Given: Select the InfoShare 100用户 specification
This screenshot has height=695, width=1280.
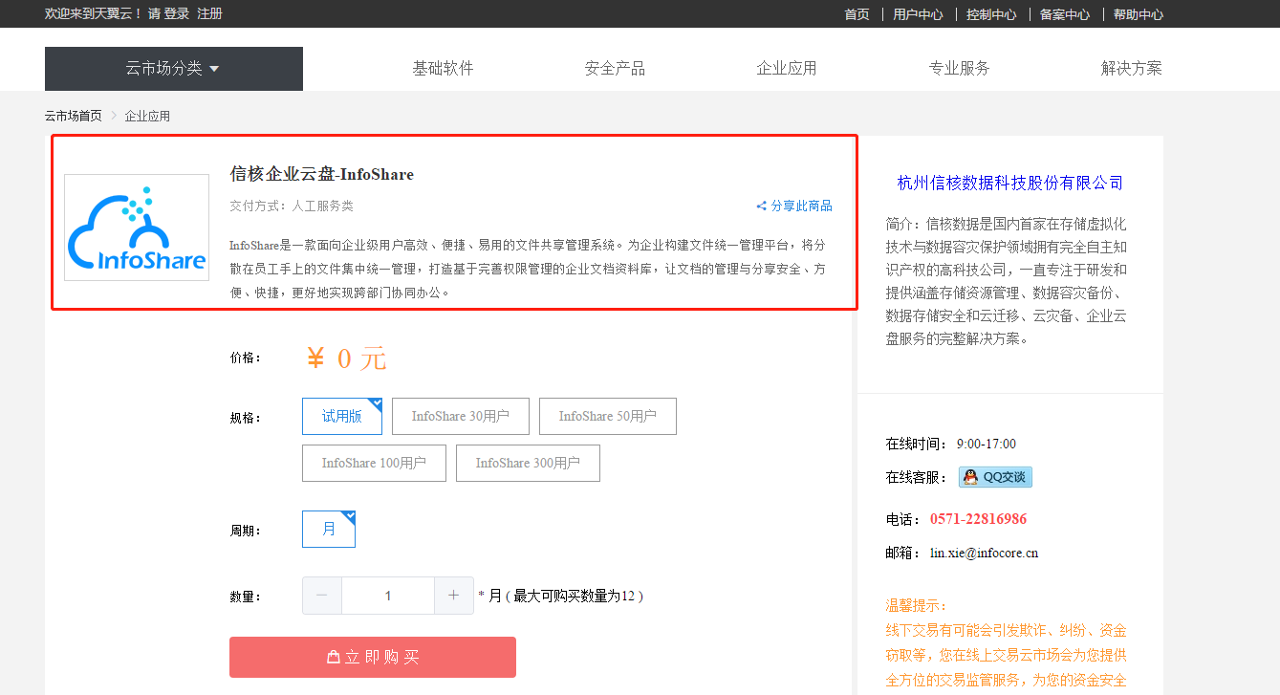Looking at the screenshot, I should point(374,463).
